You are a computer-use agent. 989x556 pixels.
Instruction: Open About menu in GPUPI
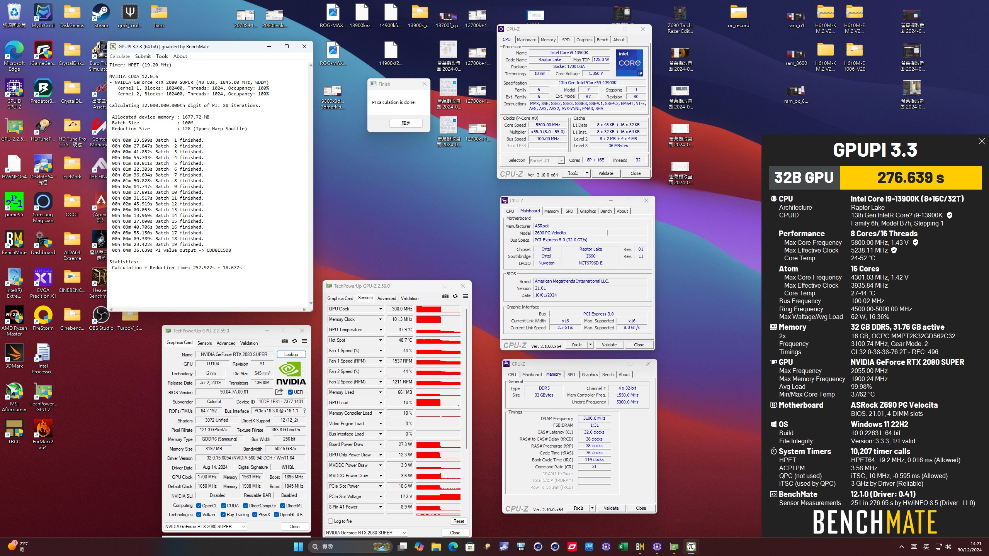point(180,56)
